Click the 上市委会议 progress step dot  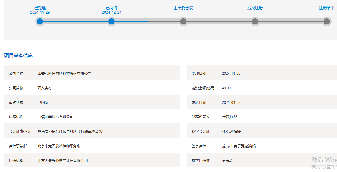point(183,21)
